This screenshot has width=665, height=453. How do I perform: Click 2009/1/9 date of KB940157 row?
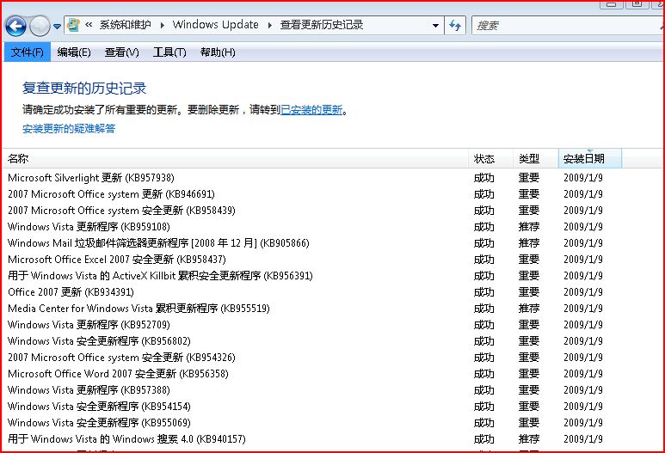pyautogui.click(x=583, y=438)
